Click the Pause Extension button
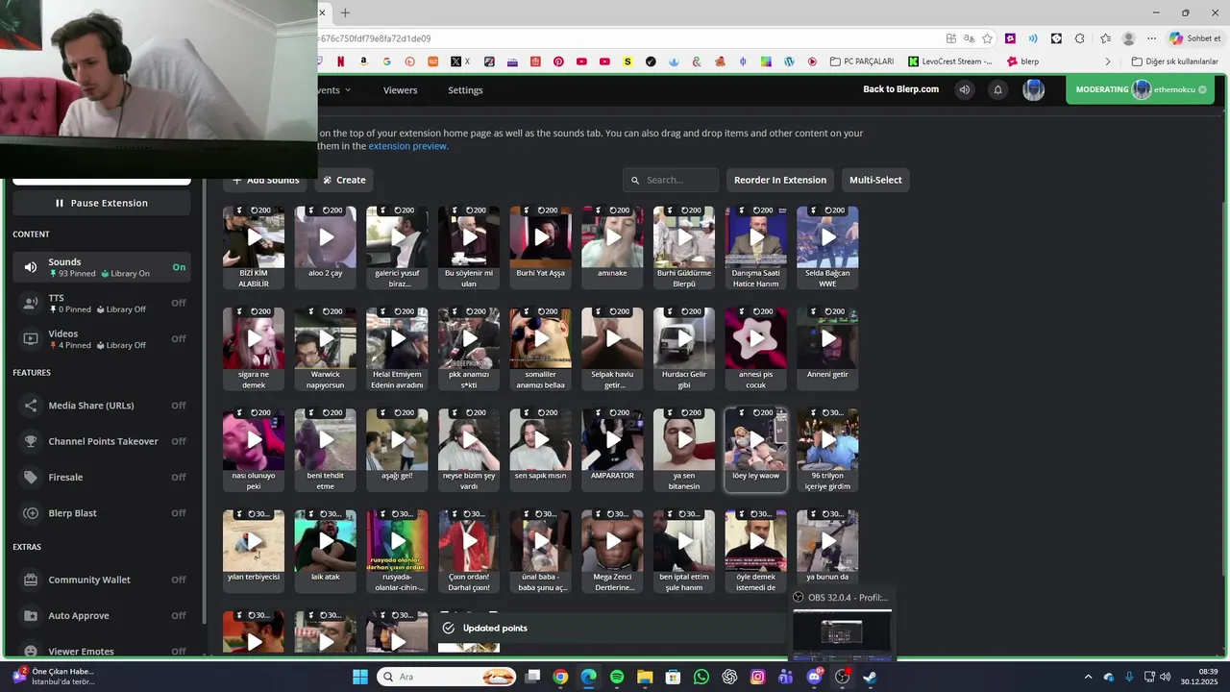 102,203
